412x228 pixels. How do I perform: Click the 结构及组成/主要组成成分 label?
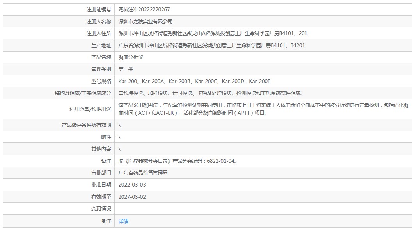tap(83, 93)
